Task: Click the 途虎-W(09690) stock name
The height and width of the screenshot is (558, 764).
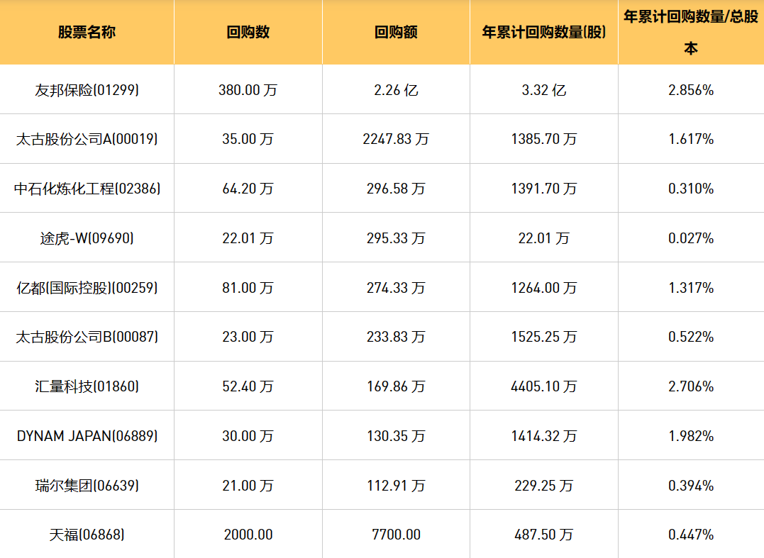Action: pyautogui.click(x=87, y=238)
